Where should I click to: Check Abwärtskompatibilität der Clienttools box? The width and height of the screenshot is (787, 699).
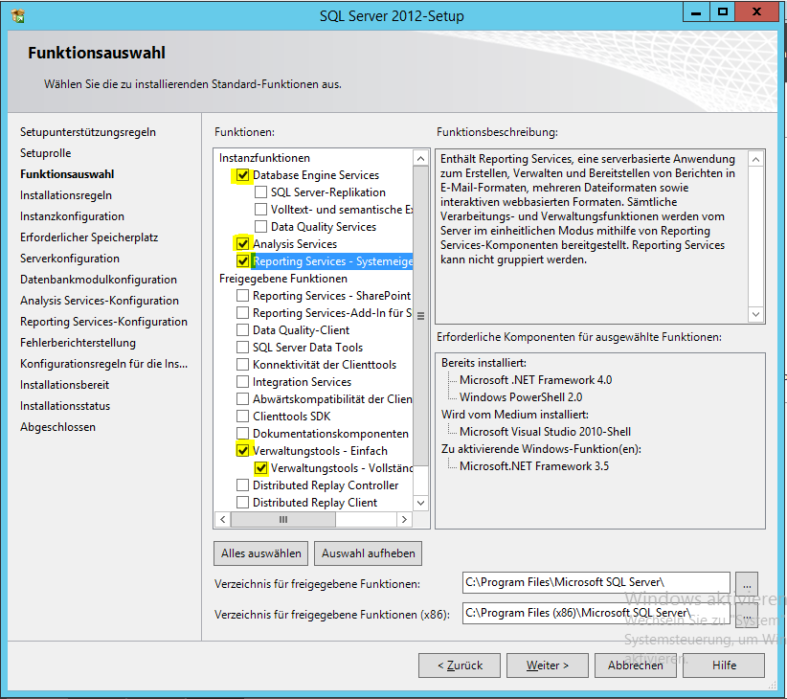243,399
